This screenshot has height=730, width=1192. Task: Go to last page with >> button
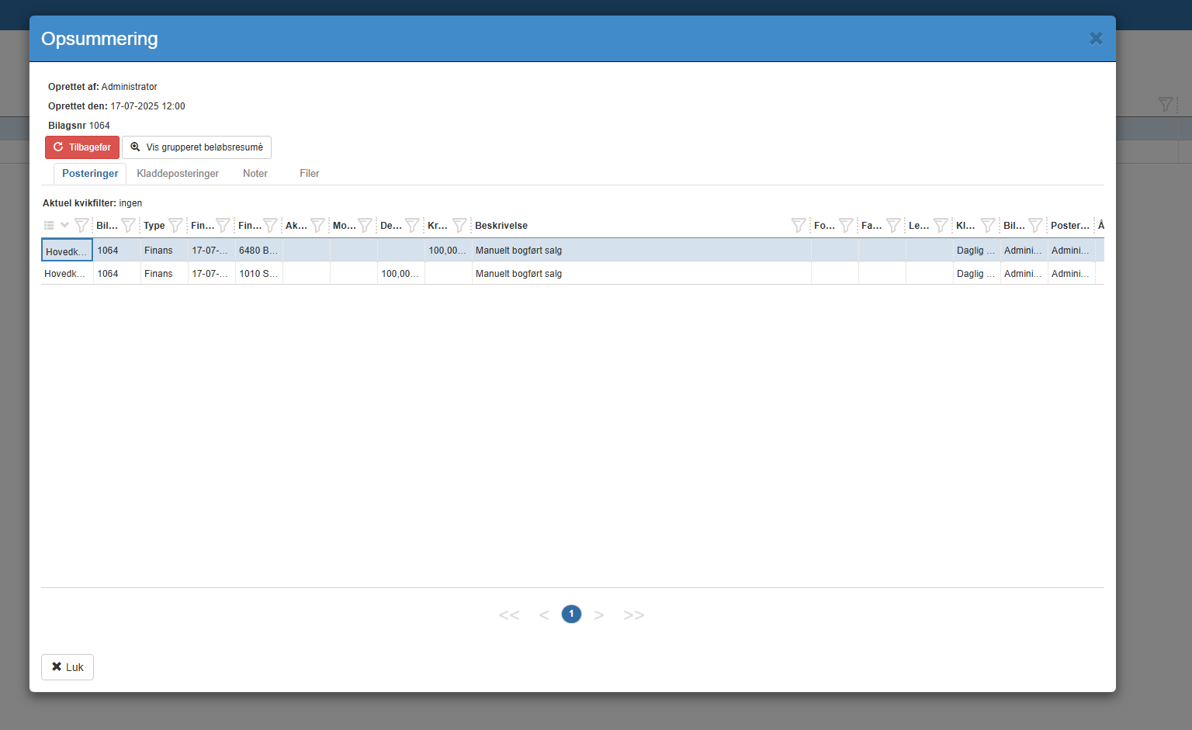634,615
